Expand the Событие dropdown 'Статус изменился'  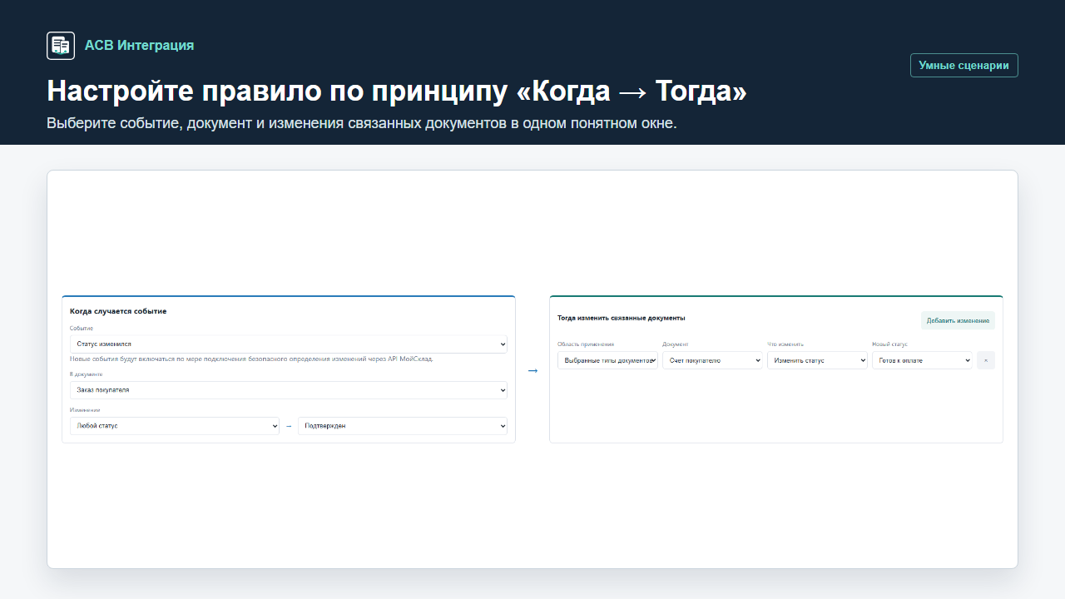(289, 344)
